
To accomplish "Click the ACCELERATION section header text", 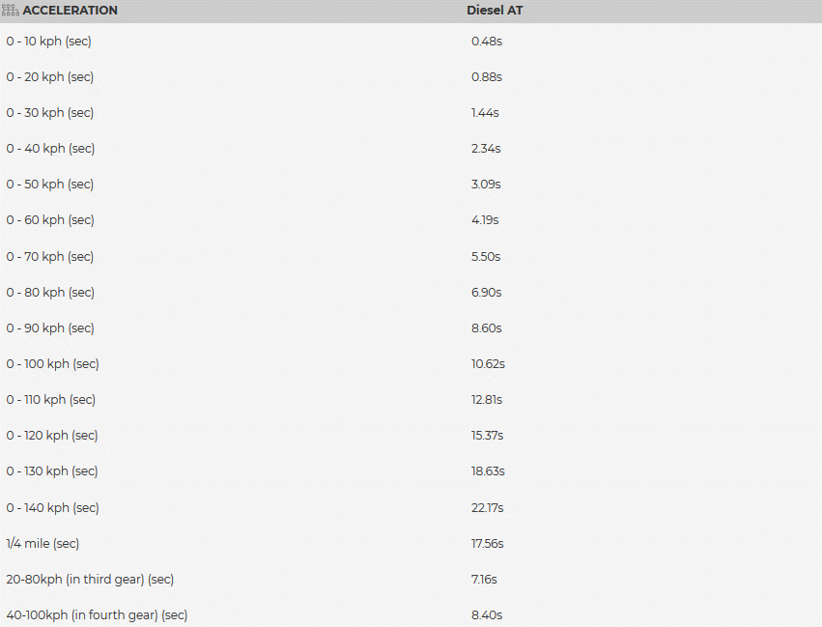I will pyautogui.click(x=71, y=11).
